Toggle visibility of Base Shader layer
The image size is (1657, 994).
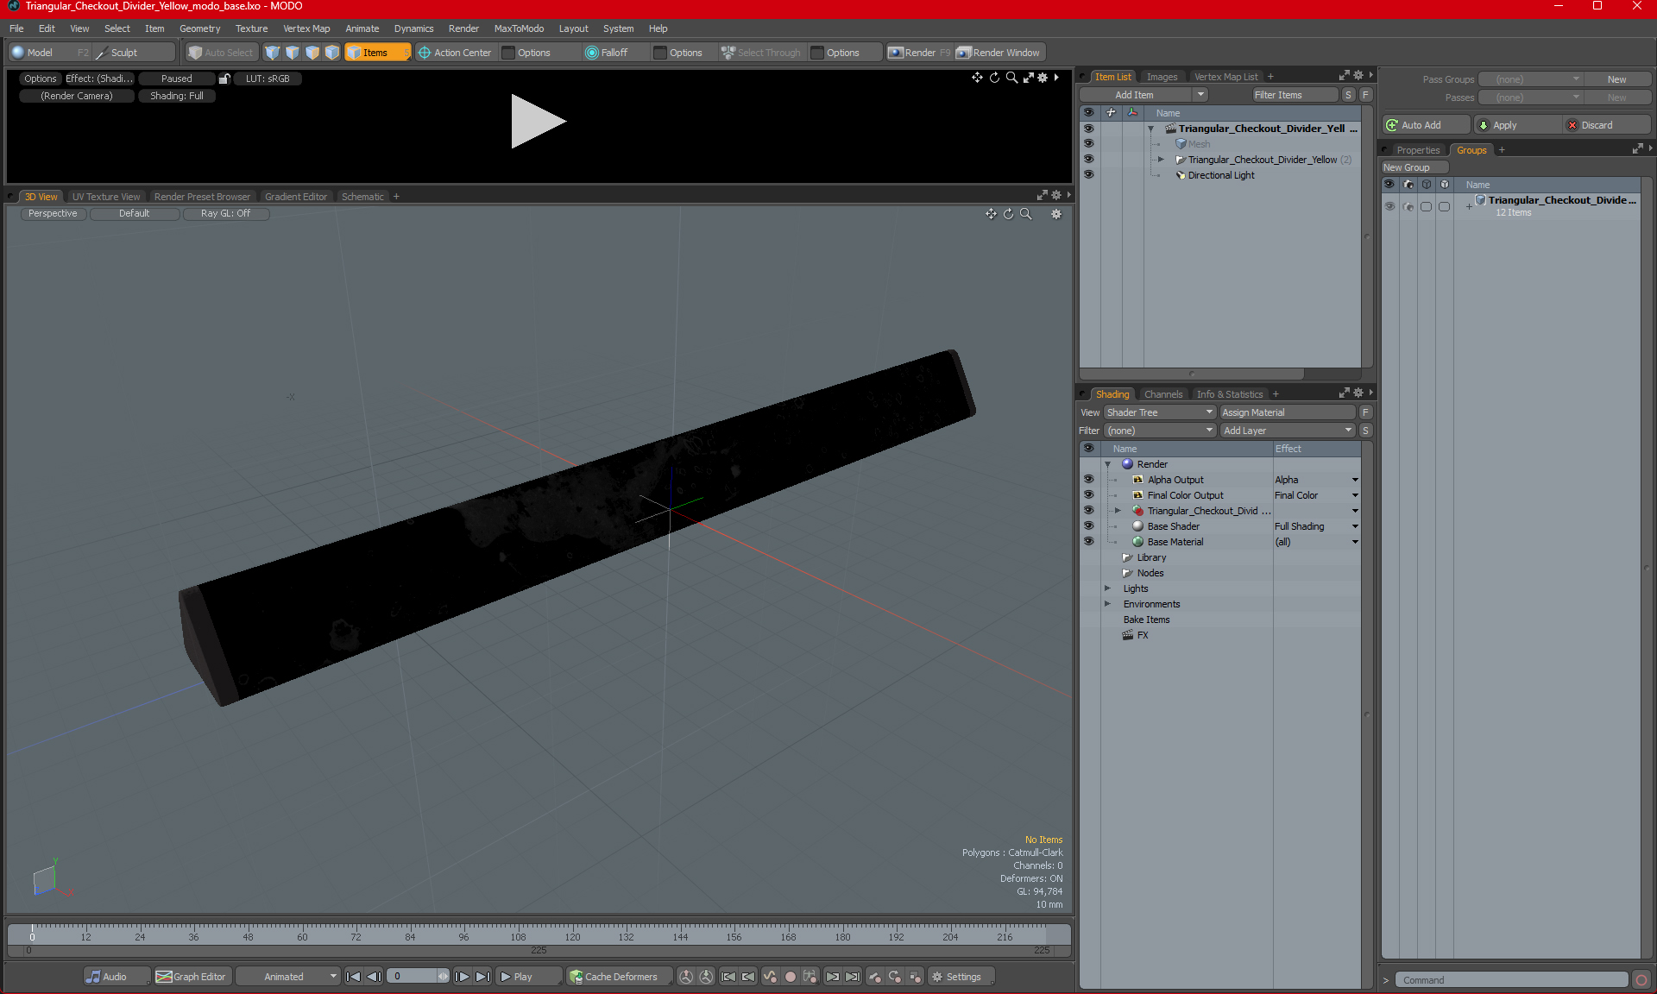click(x=1088, y=526)
